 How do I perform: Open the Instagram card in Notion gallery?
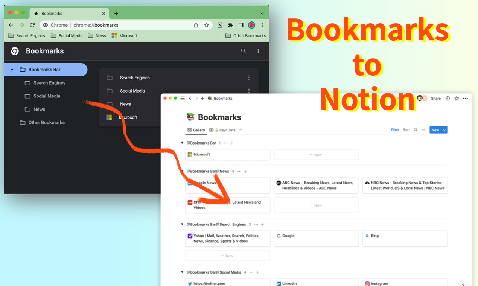coord(405,283)
